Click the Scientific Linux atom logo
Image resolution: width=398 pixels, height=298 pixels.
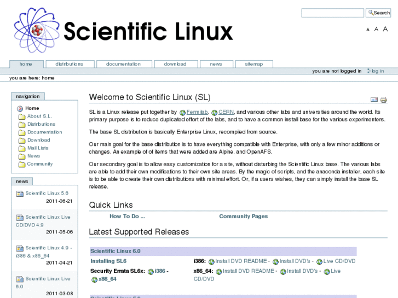tap(36, 31)
